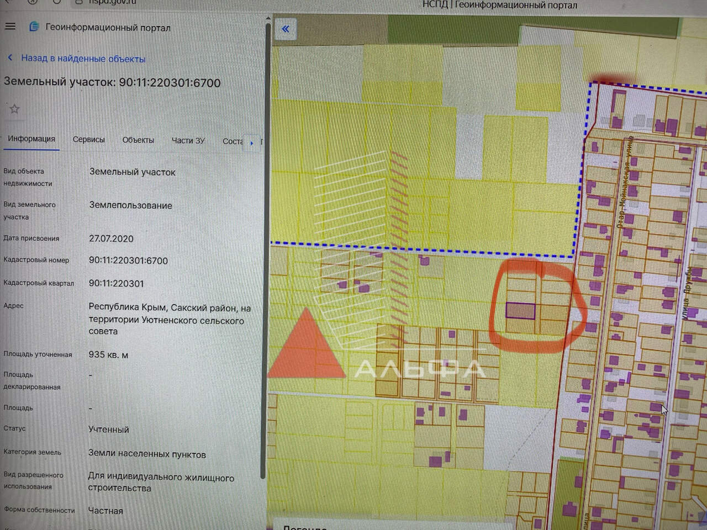Open the partially hidden Состав tab

pyautogui.click(x=233, y=141)
